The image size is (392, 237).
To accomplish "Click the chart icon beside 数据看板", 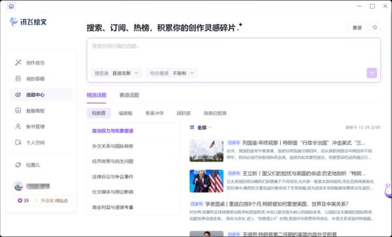I will (18, 111).
